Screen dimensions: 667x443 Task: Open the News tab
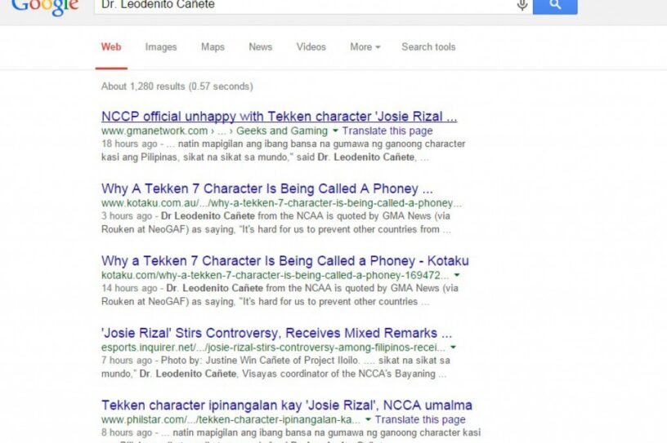(260, 47)
